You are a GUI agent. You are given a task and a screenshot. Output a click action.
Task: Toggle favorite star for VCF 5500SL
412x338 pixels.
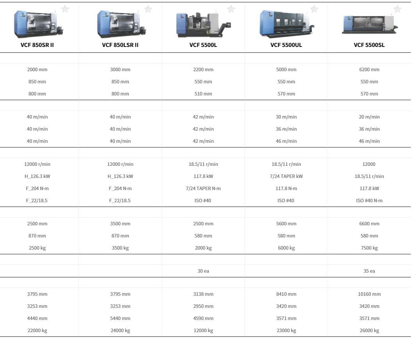(398, 9)
